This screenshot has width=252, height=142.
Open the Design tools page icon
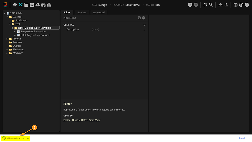point(21,5)
